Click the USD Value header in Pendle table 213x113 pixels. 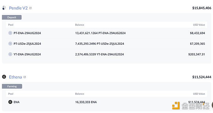pyautogui.click(x=199, y=25)
